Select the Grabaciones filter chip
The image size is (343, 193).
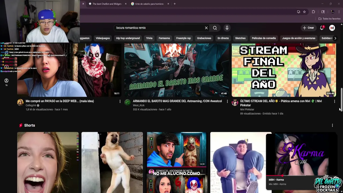(204, 38)
